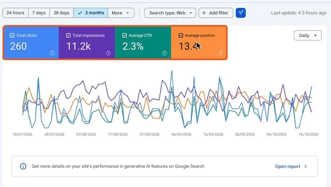
Task: Open the More date range dropdown
Action: [x=121, y=13]
